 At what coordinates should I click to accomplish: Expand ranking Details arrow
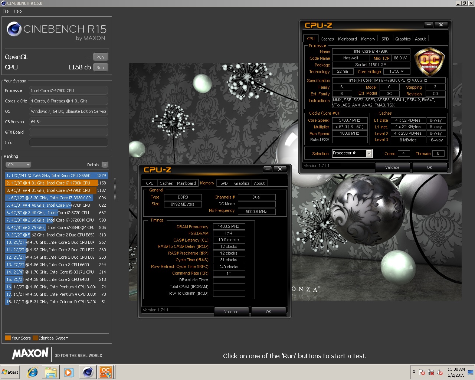[x=105, y=165]
